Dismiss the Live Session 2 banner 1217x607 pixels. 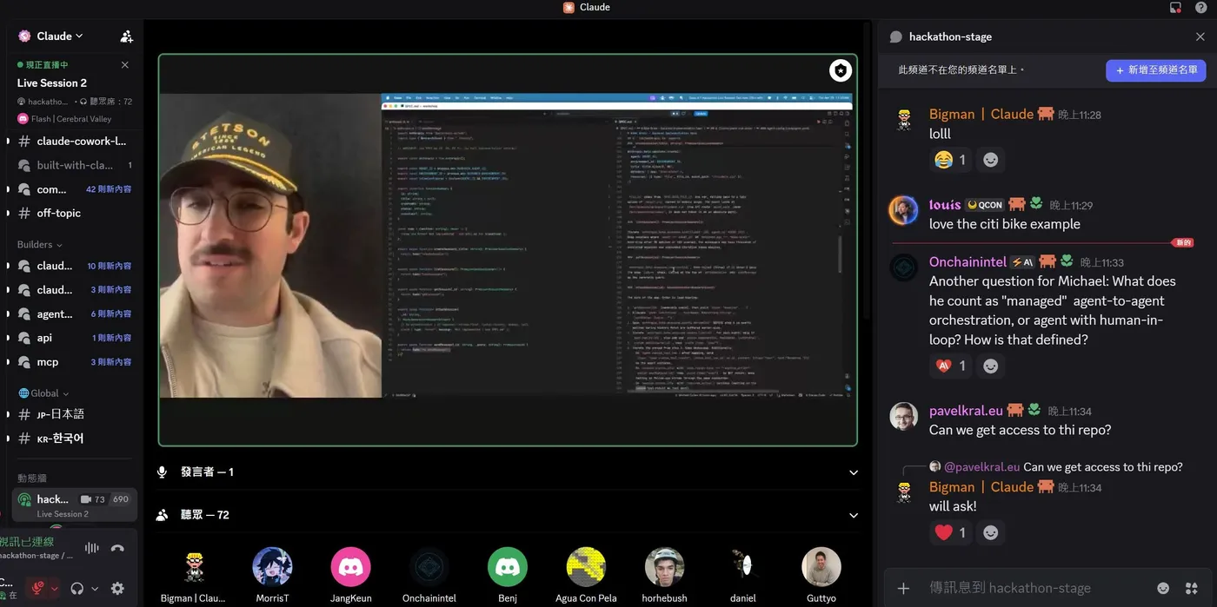124,65
